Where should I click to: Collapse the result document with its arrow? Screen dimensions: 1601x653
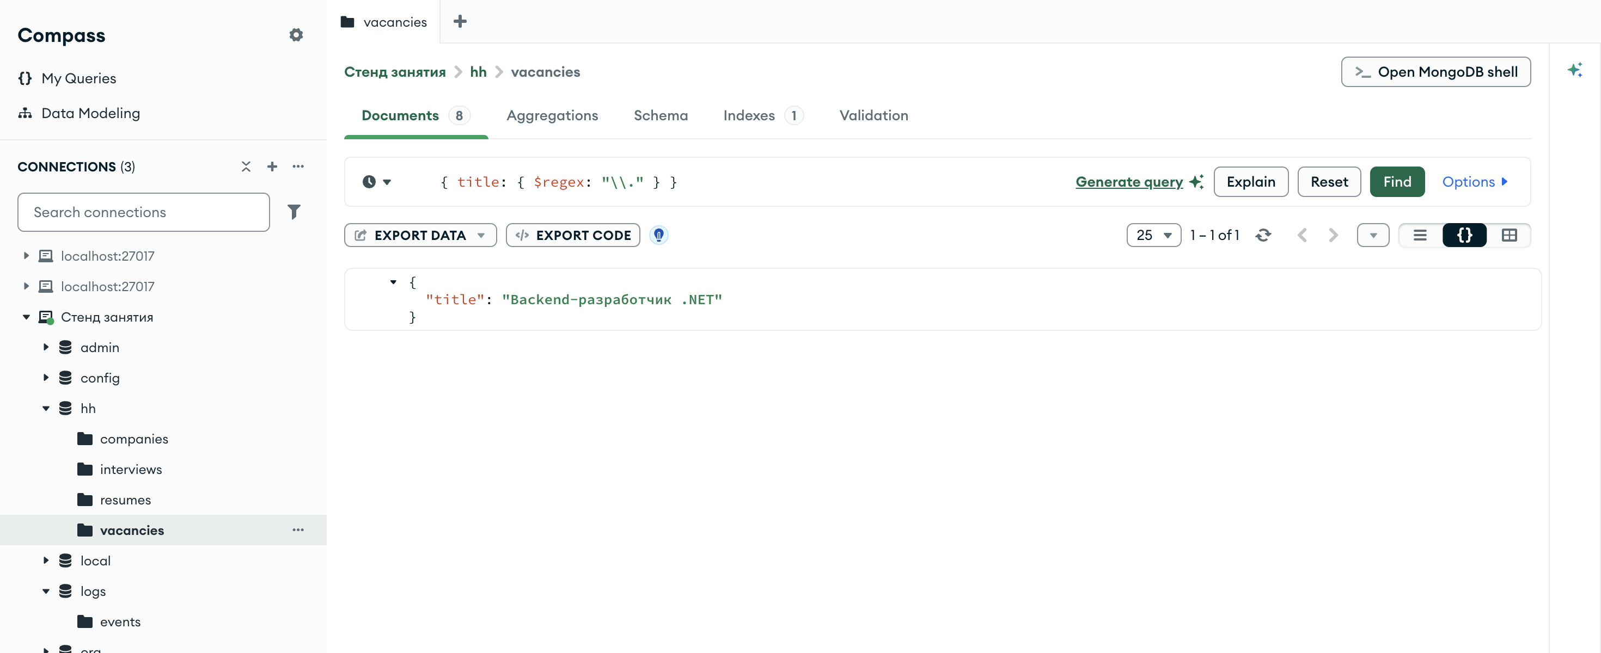tap(393, 282)
